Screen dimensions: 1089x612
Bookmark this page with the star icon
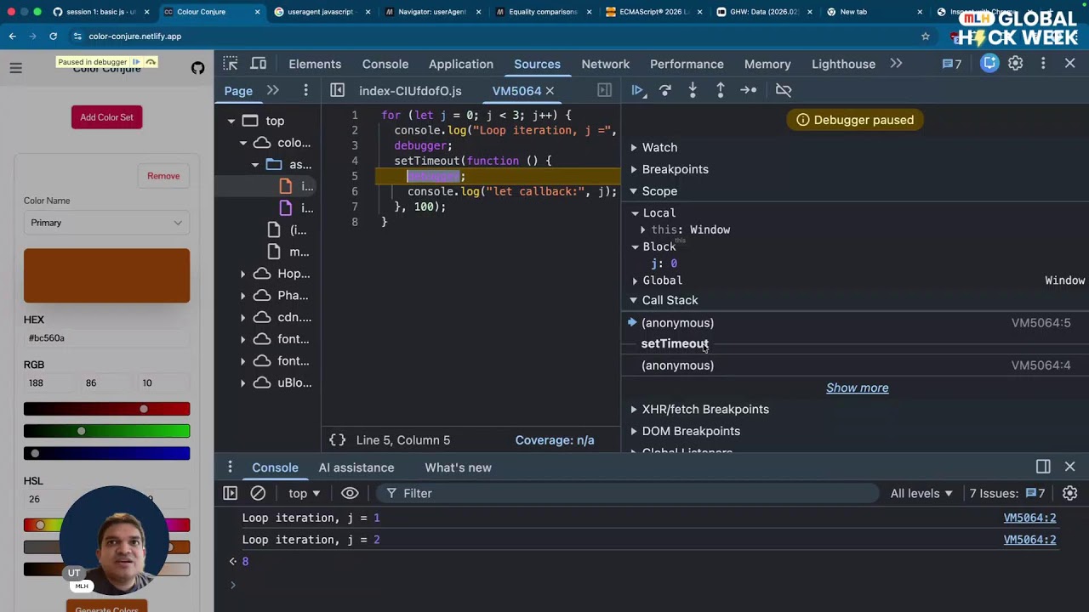926,37
